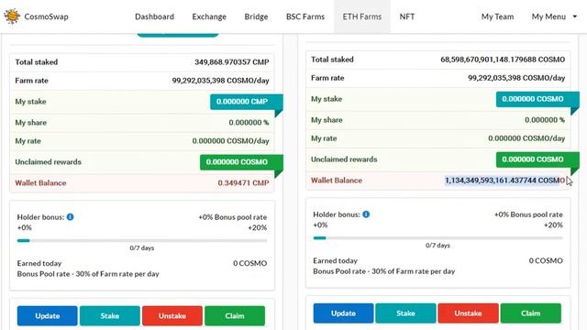Click the 0.000000 CMP My stake badge

tap(246, 102)
